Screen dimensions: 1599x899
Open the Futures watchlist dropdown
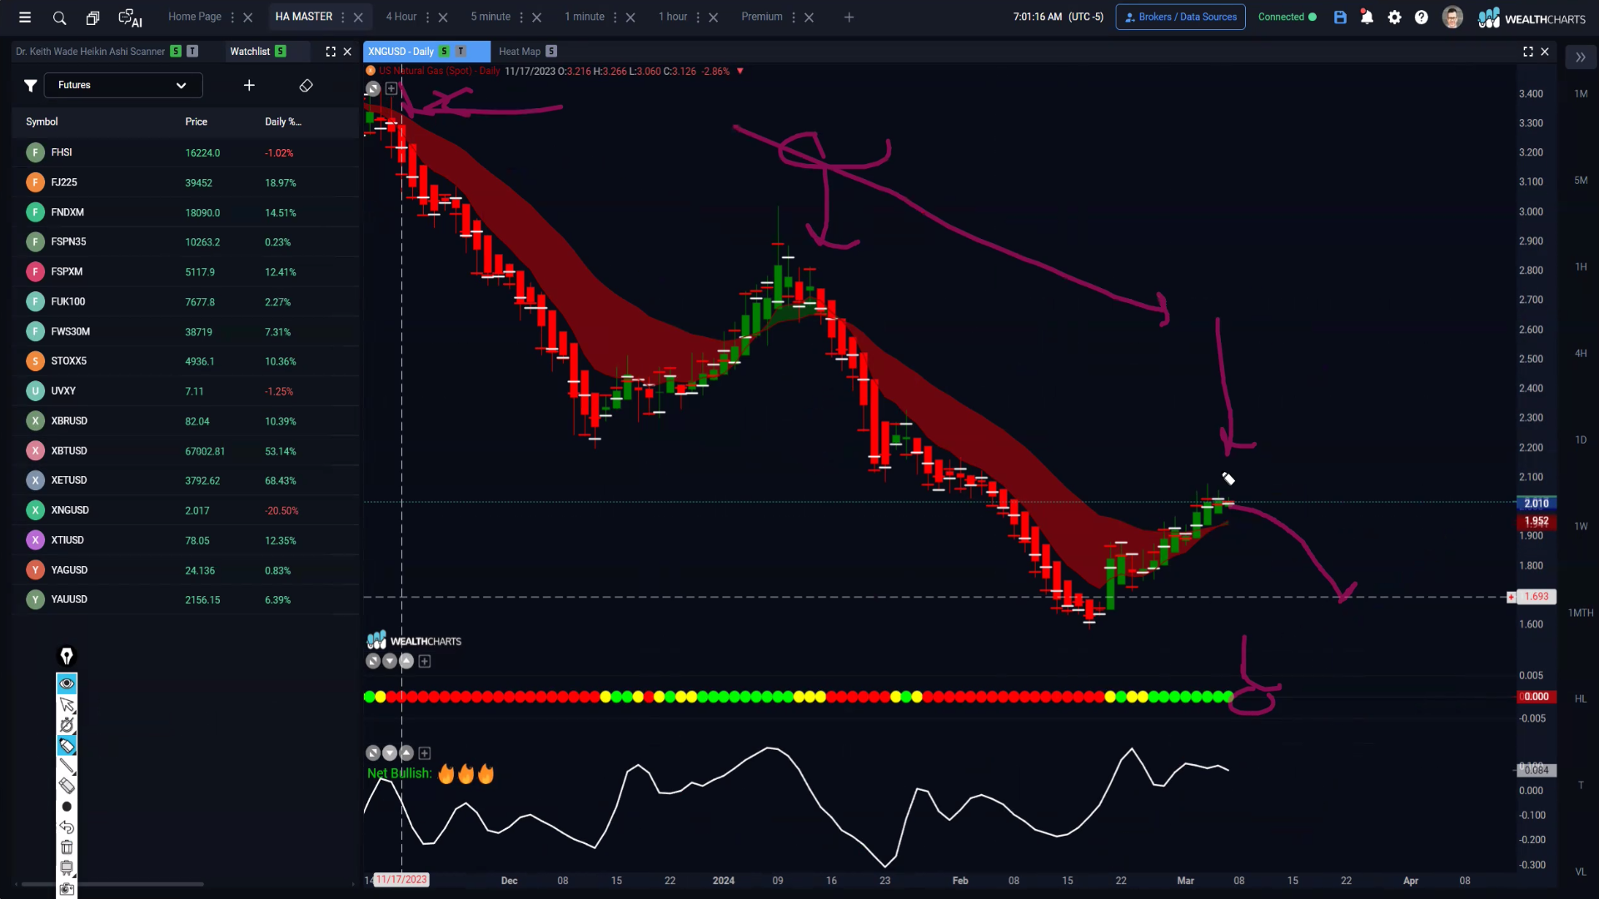coord(123,85)
